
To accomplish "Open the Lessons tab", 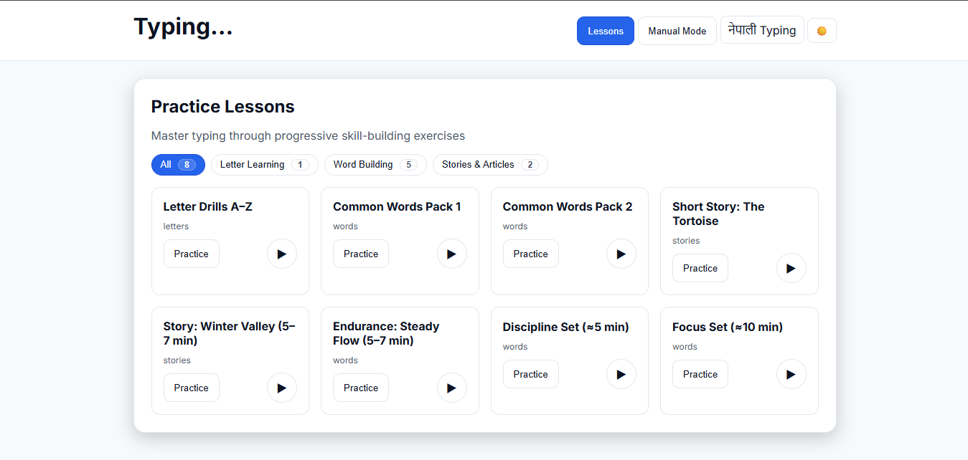I will [x=605, y=31].
